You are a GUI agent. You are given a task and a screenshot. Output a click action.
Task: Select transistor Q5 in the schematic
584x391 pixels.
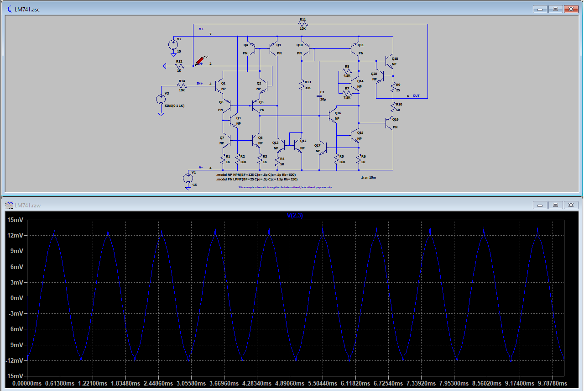coord(256,106)
